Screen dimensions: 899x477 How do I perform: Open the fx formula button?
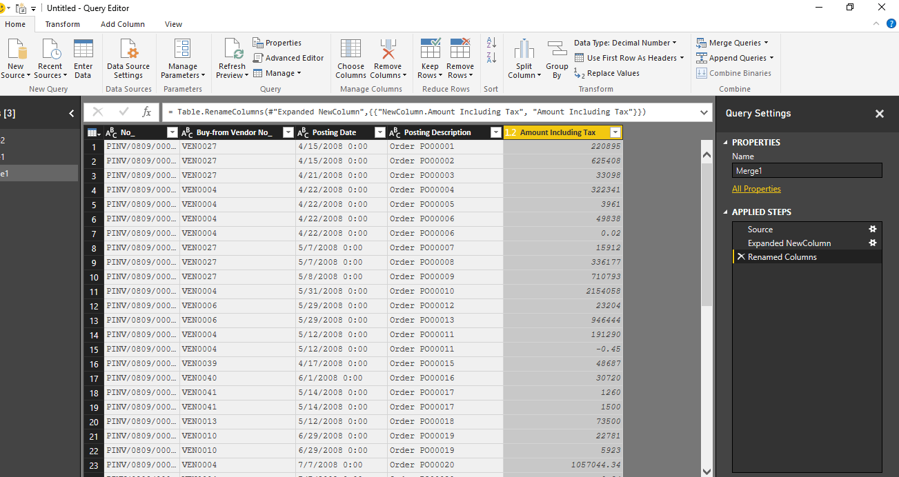pos(146,112)
